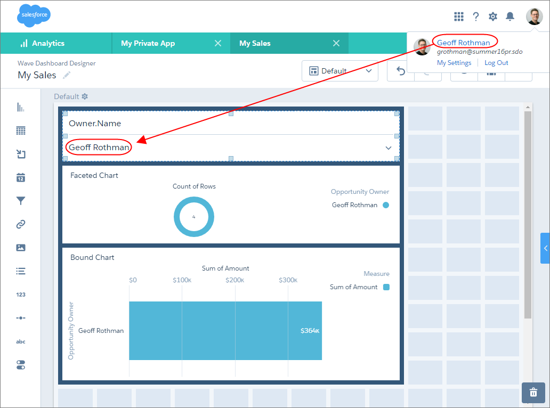Click the Geoff Rothman bar category label
Viewport: 550px width, 408px height.
(x=101, y=331)
